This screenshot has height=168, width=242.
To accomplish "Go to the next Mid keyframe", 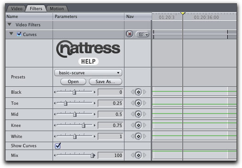I will pos(145,114).
